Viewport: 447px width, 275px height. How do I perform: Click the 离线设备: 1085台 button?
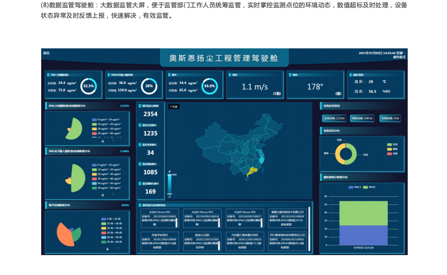point(362,118)
